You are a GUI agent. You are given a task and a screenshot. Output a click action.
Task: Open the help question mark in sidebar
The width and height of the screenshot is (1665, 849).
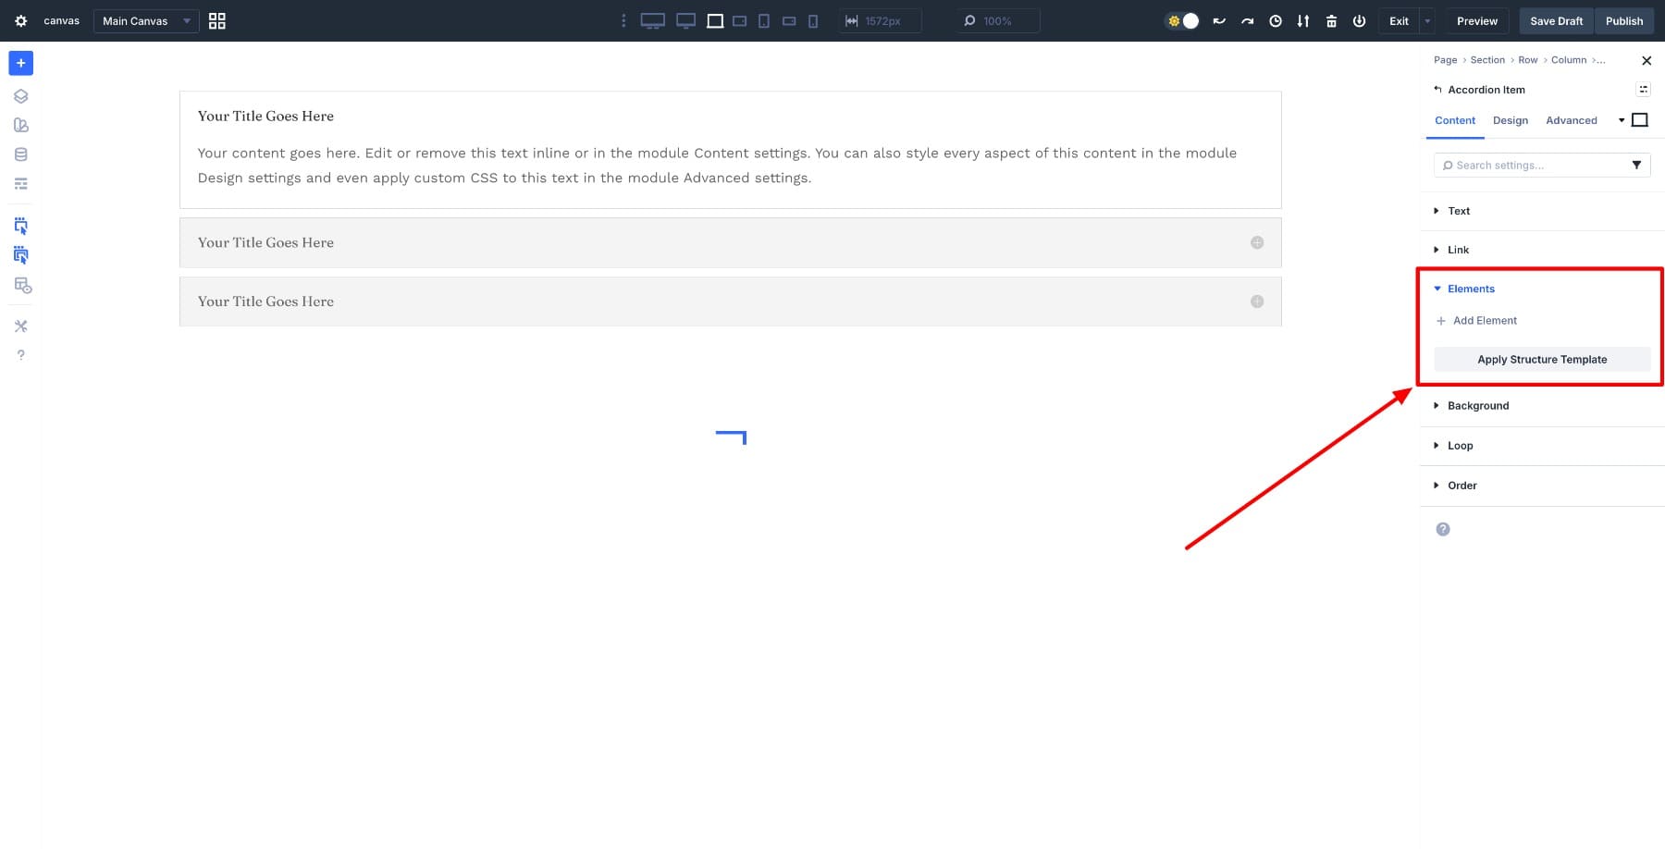coord(20,355)
